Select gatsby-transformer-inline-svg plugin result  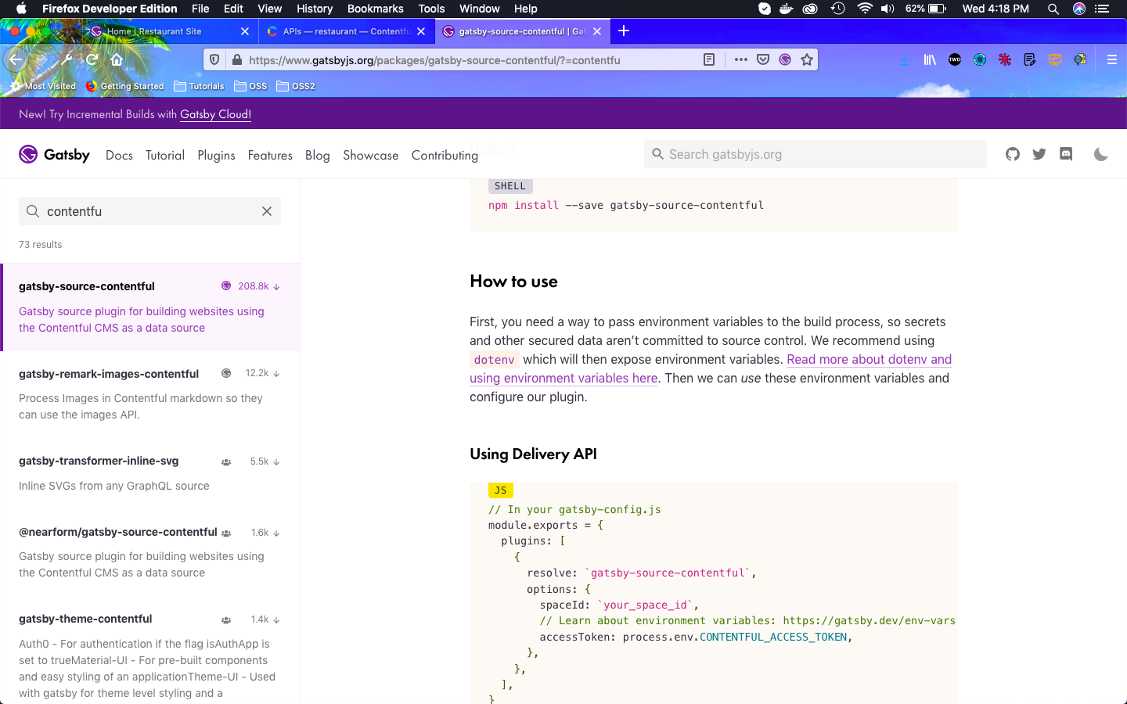(x=150, y=473)
